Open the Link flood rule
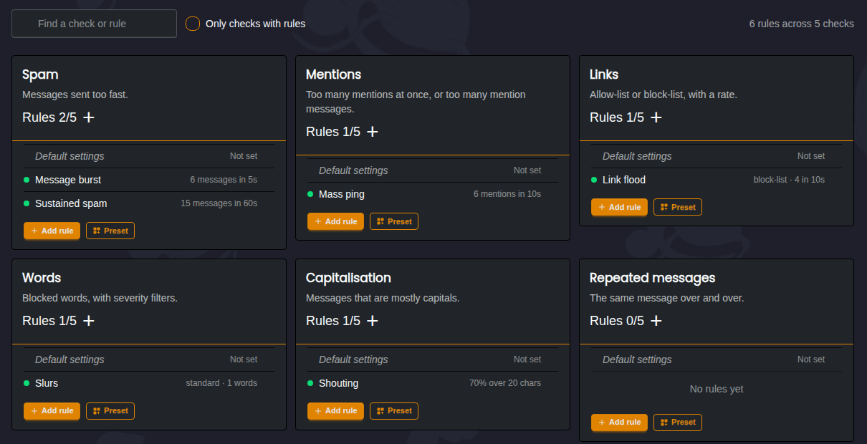This screenshot has height=444, width=867. click(717, 180)
